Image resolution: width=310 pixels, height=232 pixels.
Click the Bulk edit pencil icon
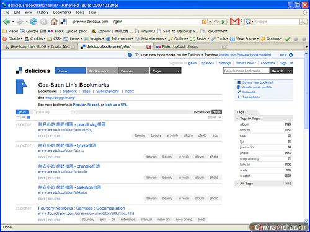point(239,92)
